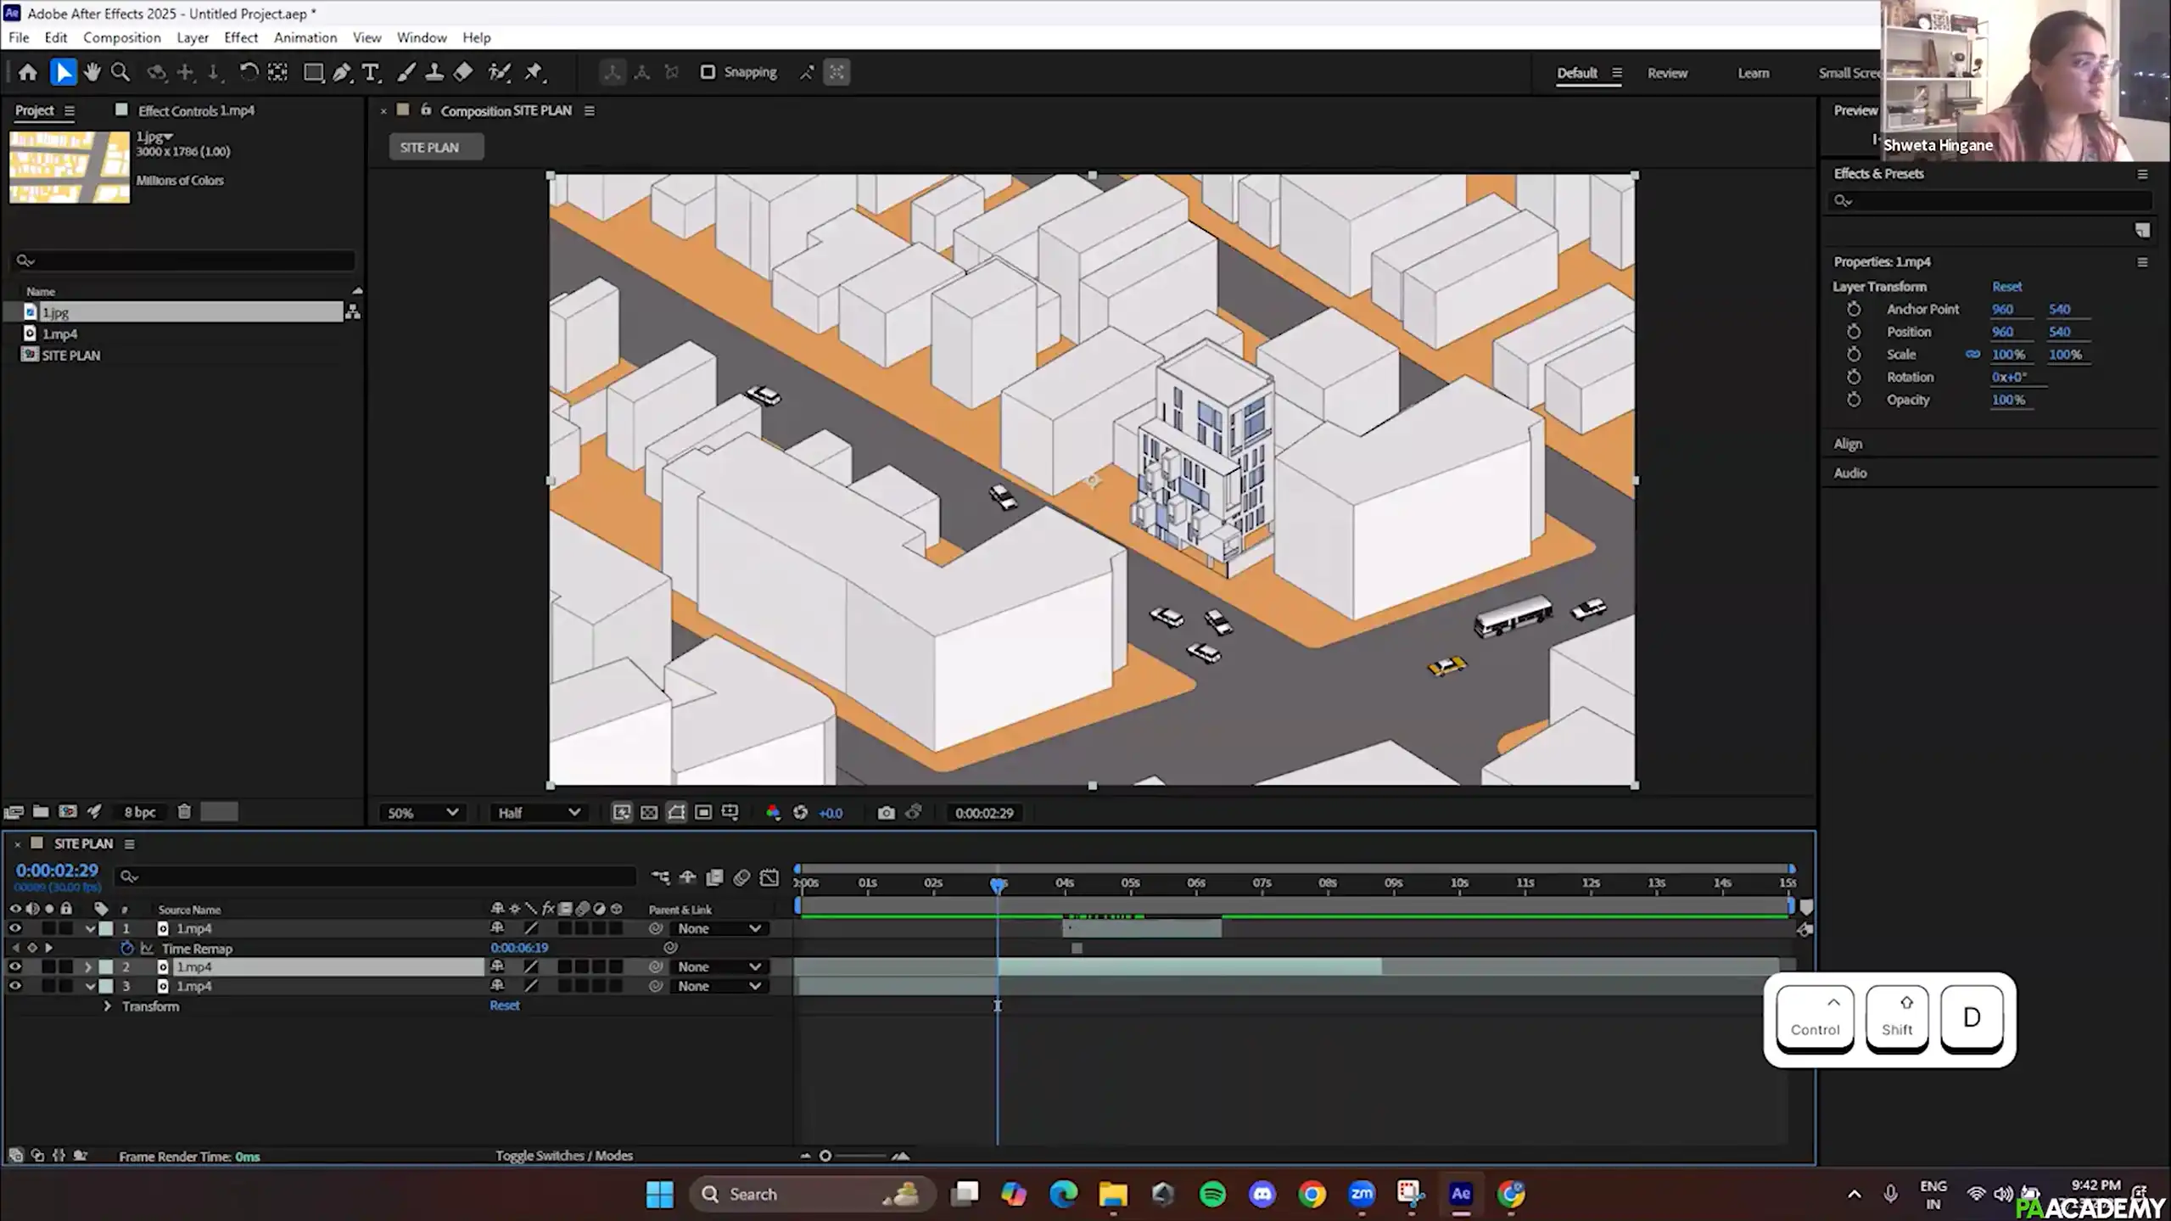Open the Half resolution dropdown
The width and height of the screenshot is (2171, 1221).
pos(538,812)
